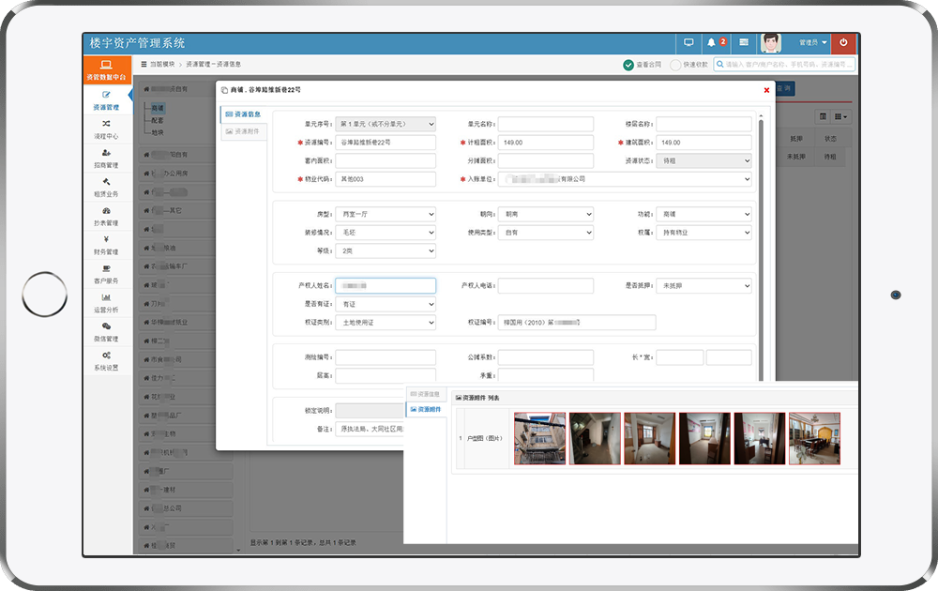This screenshot has height=591, width=938.
Task: Open the 等级 dropdown
Action: [x=386, y=250]
